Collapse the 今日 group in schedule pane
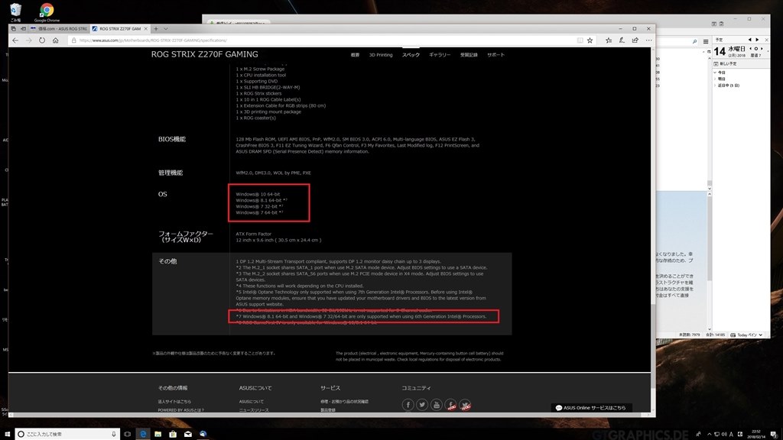The height and width of the screenshot is (440, 783). (715, 73)
